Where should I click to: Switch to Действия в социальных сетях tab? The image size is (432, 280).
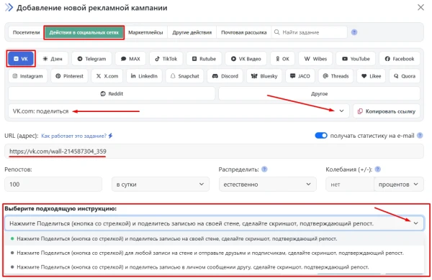tap(84, 32)
